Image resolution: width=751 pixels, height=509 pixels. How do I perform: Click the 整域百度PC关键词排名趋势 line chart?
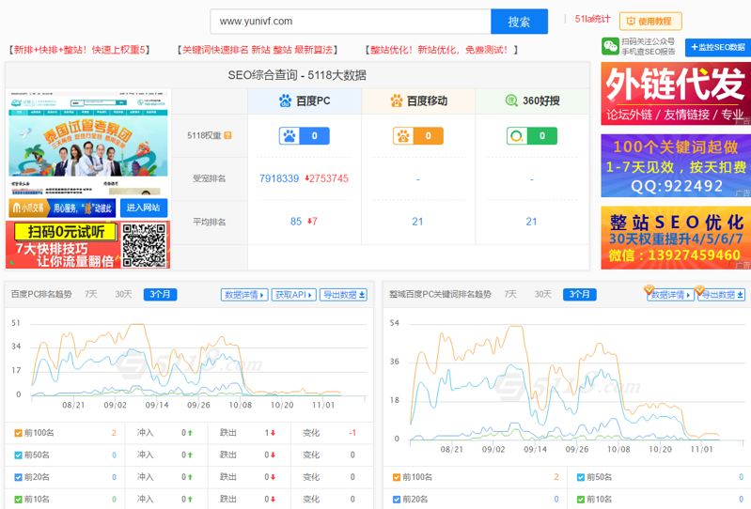568,385
